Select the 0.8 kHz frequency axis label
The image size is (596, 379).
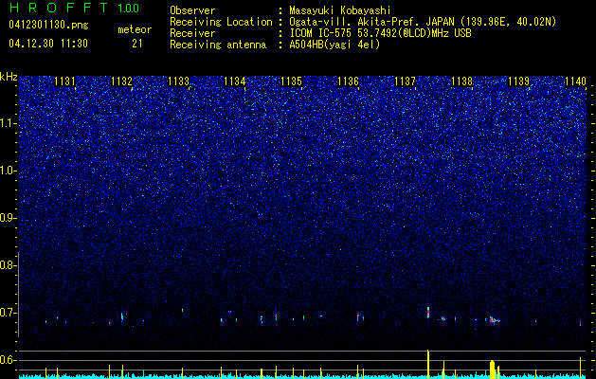[x=7, y=265]
